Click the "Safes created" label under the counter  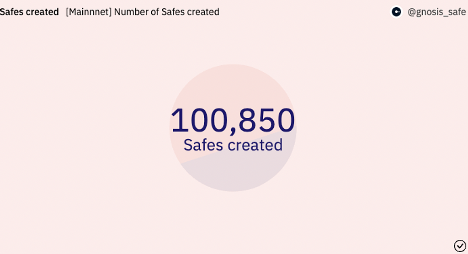click(x=233, y=145)
